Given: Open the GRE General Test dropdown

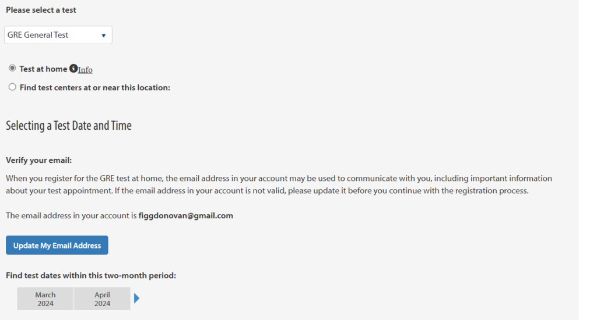Looking at the screenshot, I should [58, 35].
